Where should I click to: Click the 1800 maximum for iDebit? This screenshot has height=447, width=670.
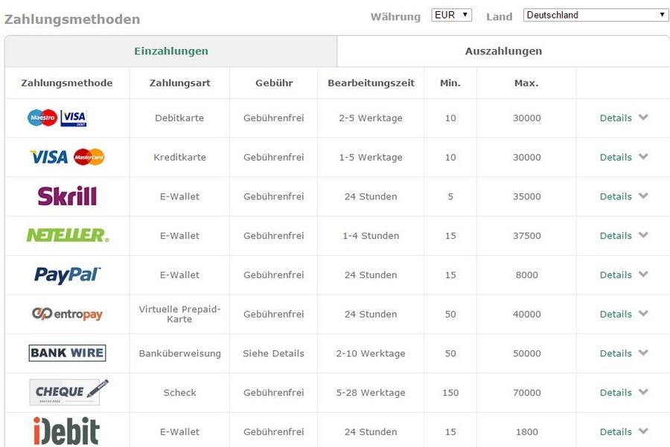click(527, 432)
